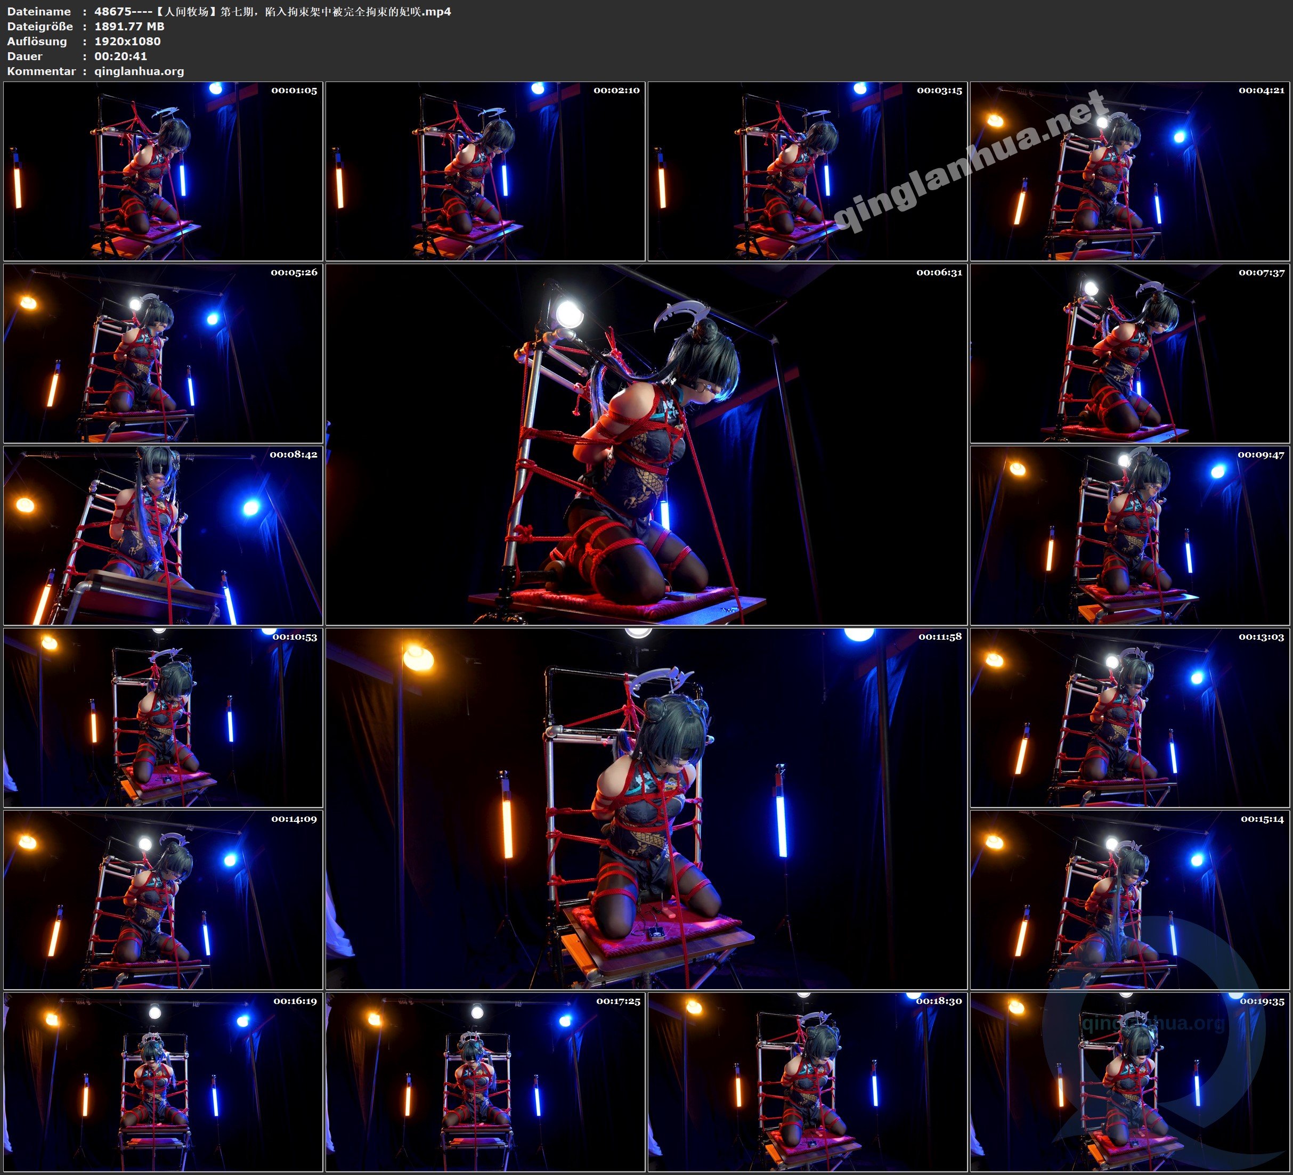Click the Kommentar text qinglanhua.org
Image resolution: width=1293 pixels, height=1175 pixels.
click(139, 71)
